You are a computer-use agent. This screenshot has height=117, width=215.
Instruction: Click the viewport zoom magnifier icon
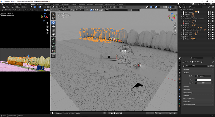tap(175, 23)
